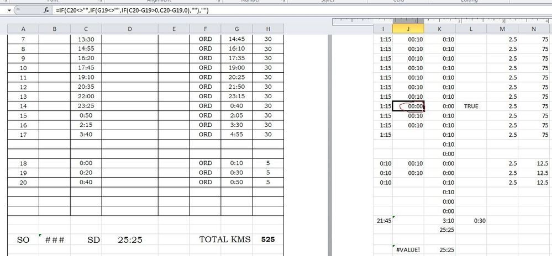Image resolution: width=552 pixels, height=256 pixels.
Task: Select the cell containing 3:10
Action: click(x=440, y=221)
